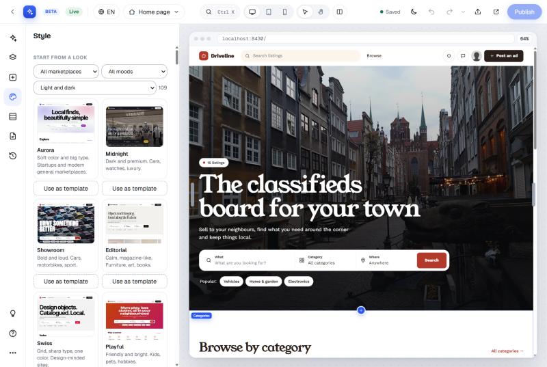Open the Browse nav link in preview
This screenshot has height=367, width=547.
(374, 56)
